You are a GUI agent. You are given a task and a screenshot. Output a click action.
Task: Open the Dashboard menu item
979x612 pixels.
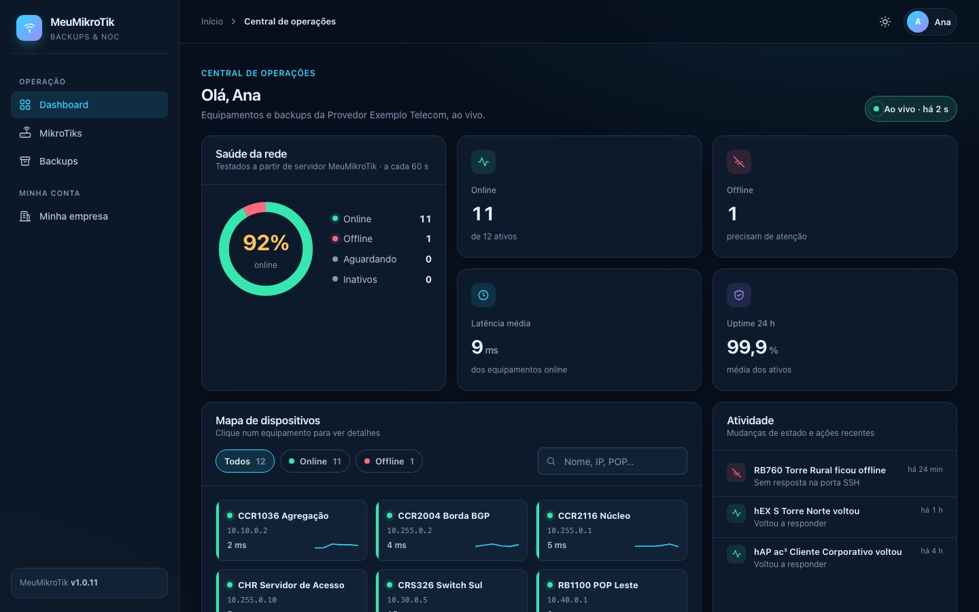coord(89,105)
